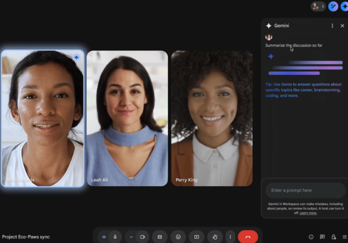Open the meeting details info icon
The height and width of the screenshot is (243, 348).
[311, 237]
